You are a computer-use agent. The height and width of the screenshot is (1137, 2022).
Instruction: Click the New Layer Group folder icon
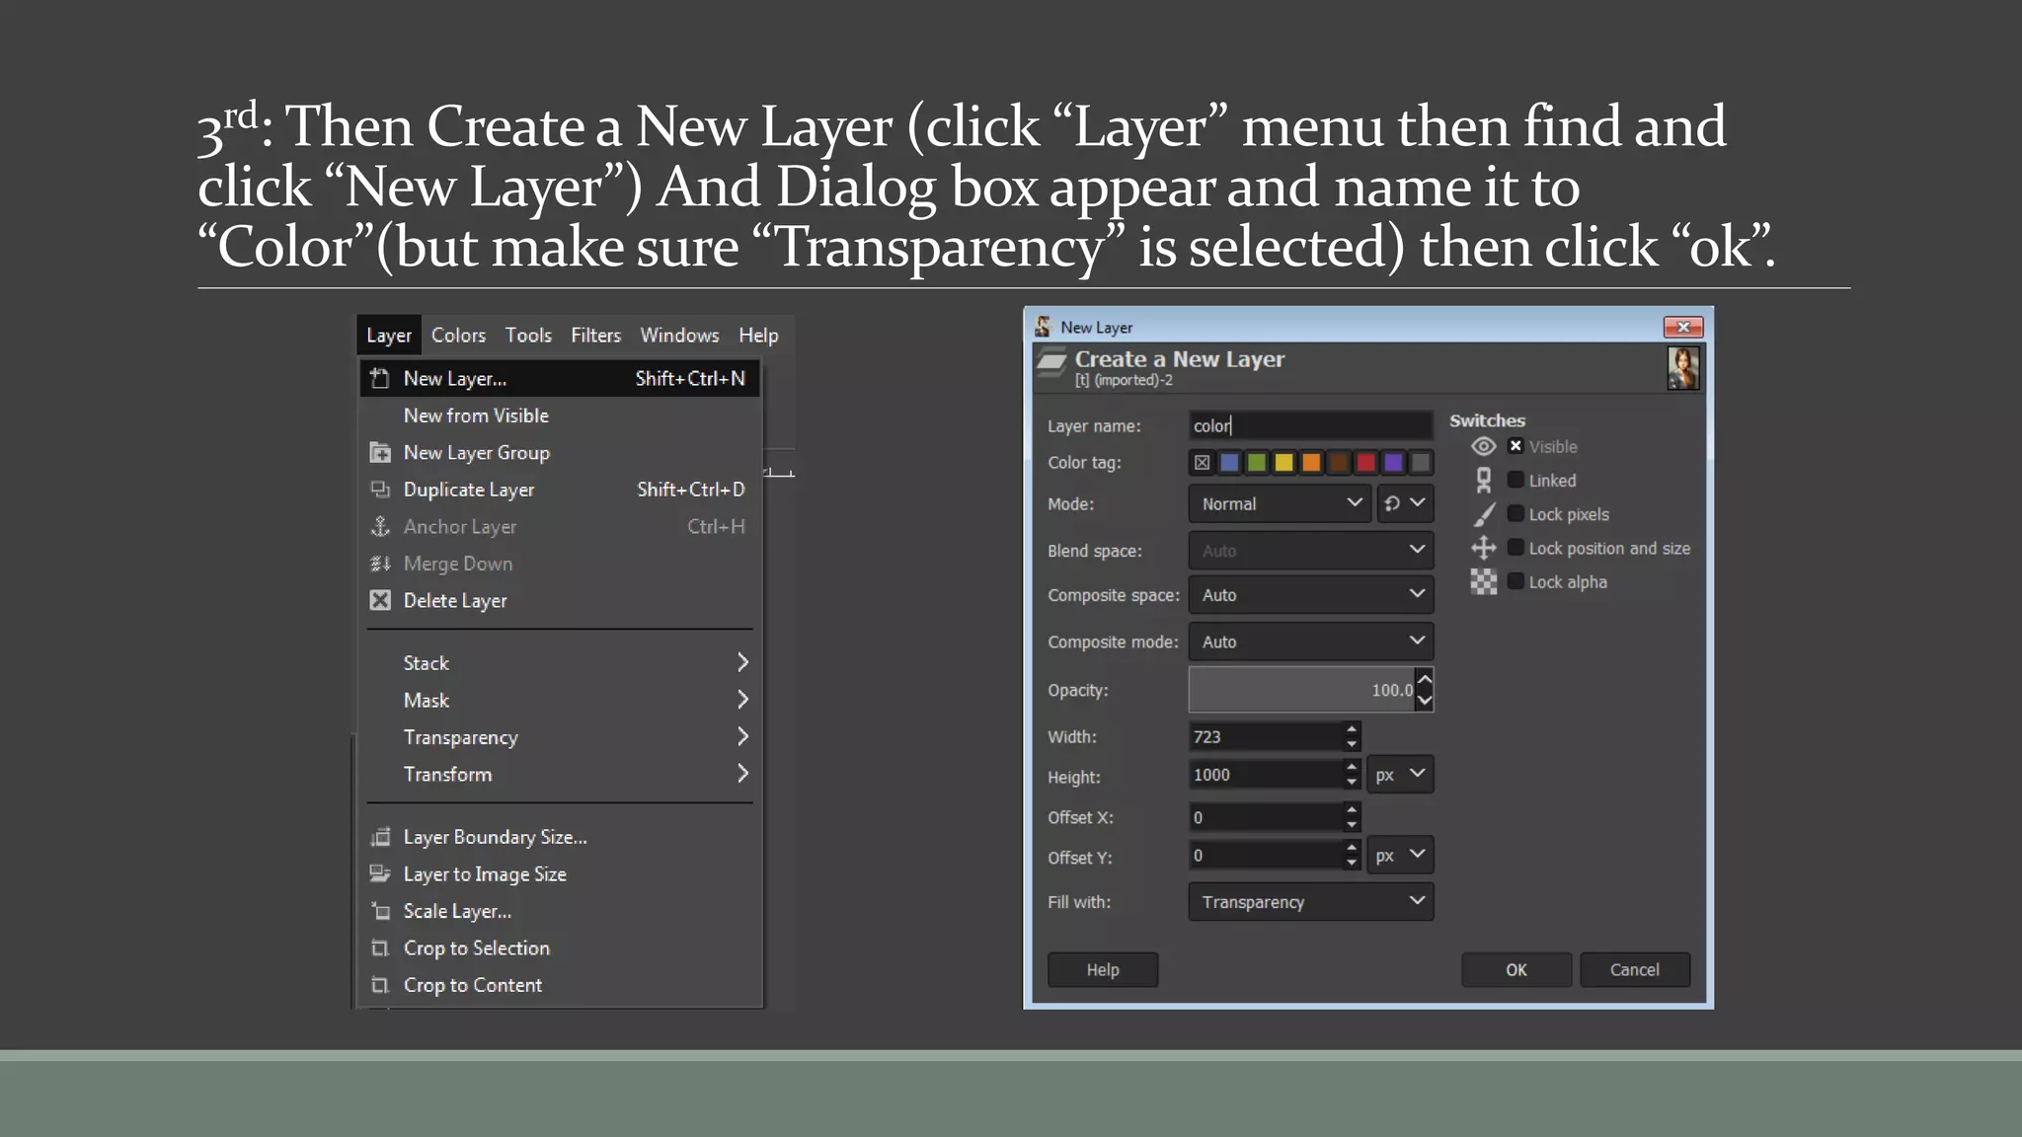tap(379, 453)
